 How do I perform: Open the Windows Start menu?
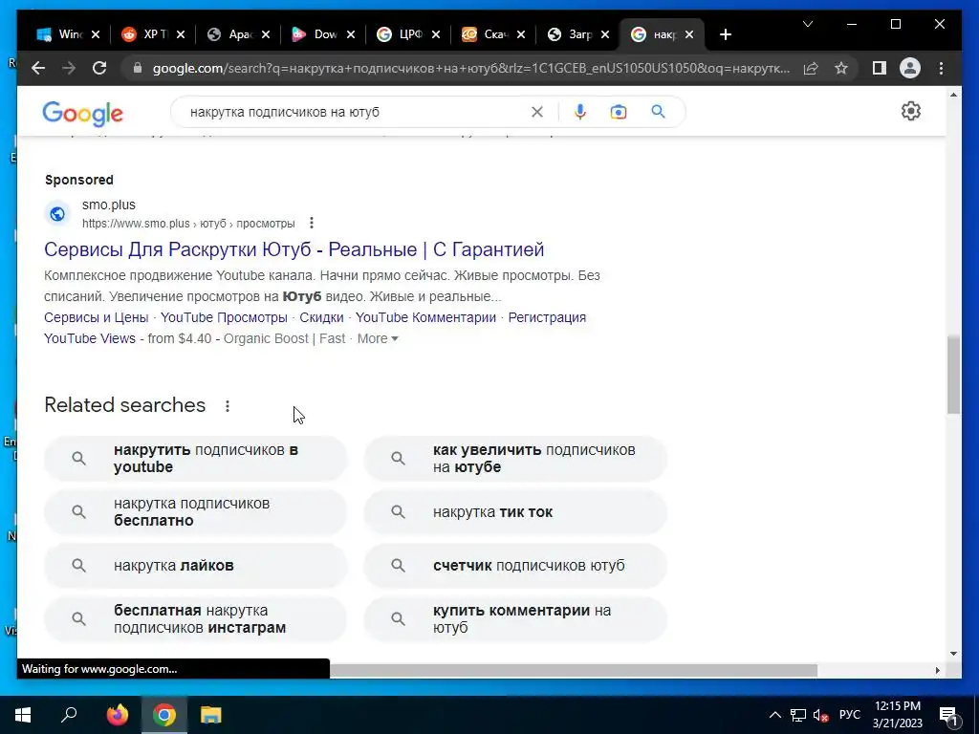pyautogui.click(x=23, y=715)
